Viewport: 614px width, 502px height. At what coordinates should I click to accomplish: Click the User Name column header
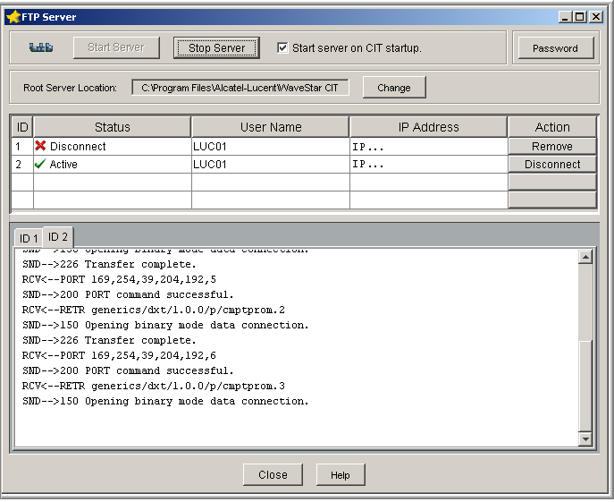[271, 127]
